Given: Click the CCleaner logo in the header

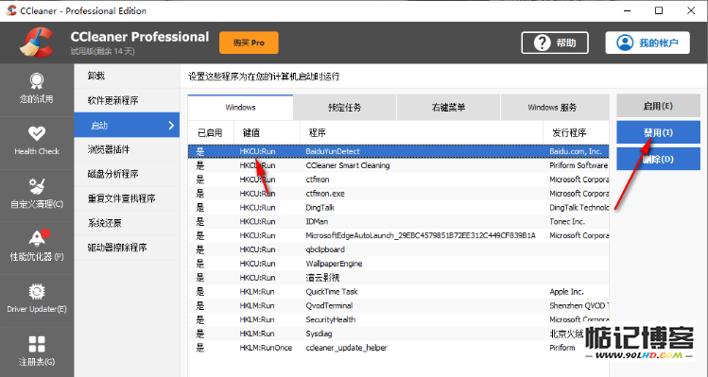Looking at the screenshot, I should point(37,43).
